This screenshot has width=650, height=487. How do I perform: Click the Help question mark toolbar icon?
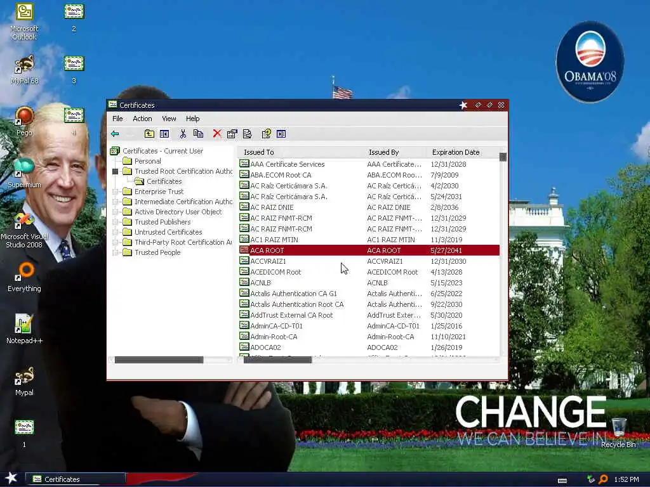(x=266, y=134)
